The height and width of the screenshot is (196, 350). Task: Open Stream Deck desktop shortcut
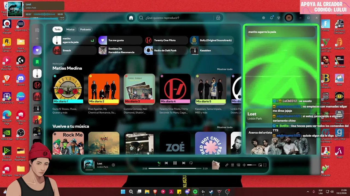click(21, 26)
